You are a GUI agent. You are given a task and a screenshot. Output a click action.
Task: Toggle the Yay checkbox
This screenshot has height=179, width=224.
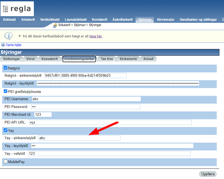click(6, 131)
